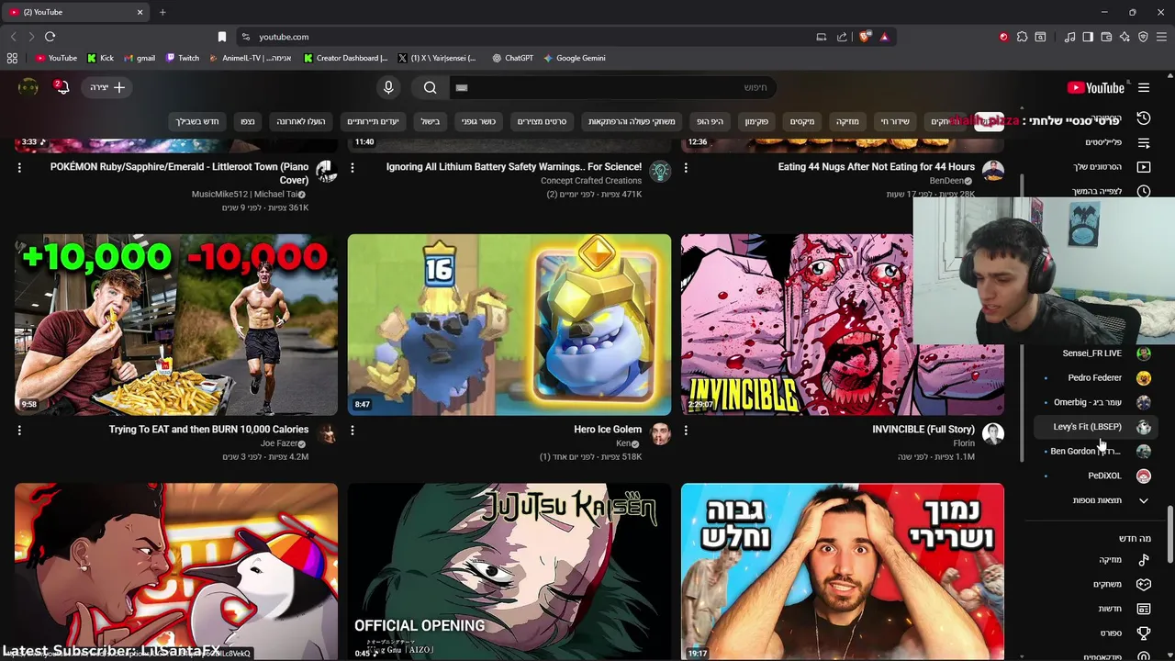The width and height of the screenshot is (1175, 661).
Task: Select the נצפו filter chip
Action: [248, 121]
